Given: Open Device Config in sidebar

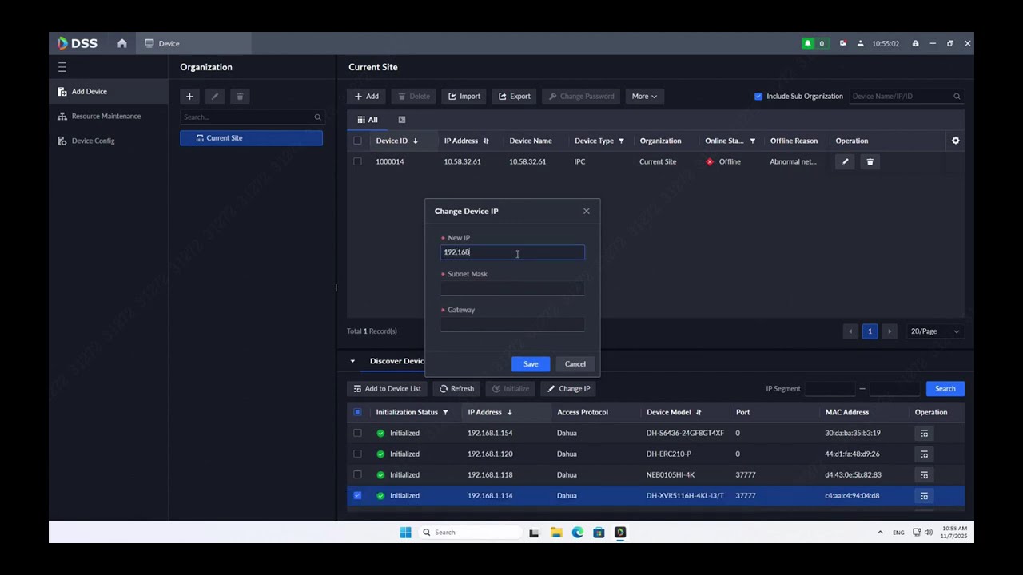Looking at the screenshot, I should coord(109,141).
